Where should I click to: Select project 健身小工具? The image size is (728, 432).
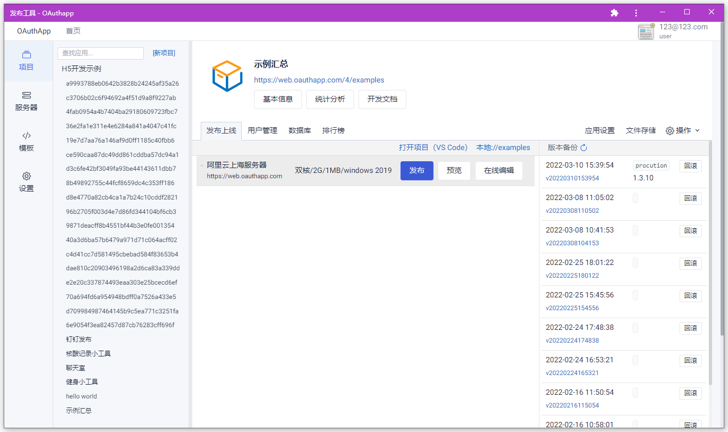point(82,382)
